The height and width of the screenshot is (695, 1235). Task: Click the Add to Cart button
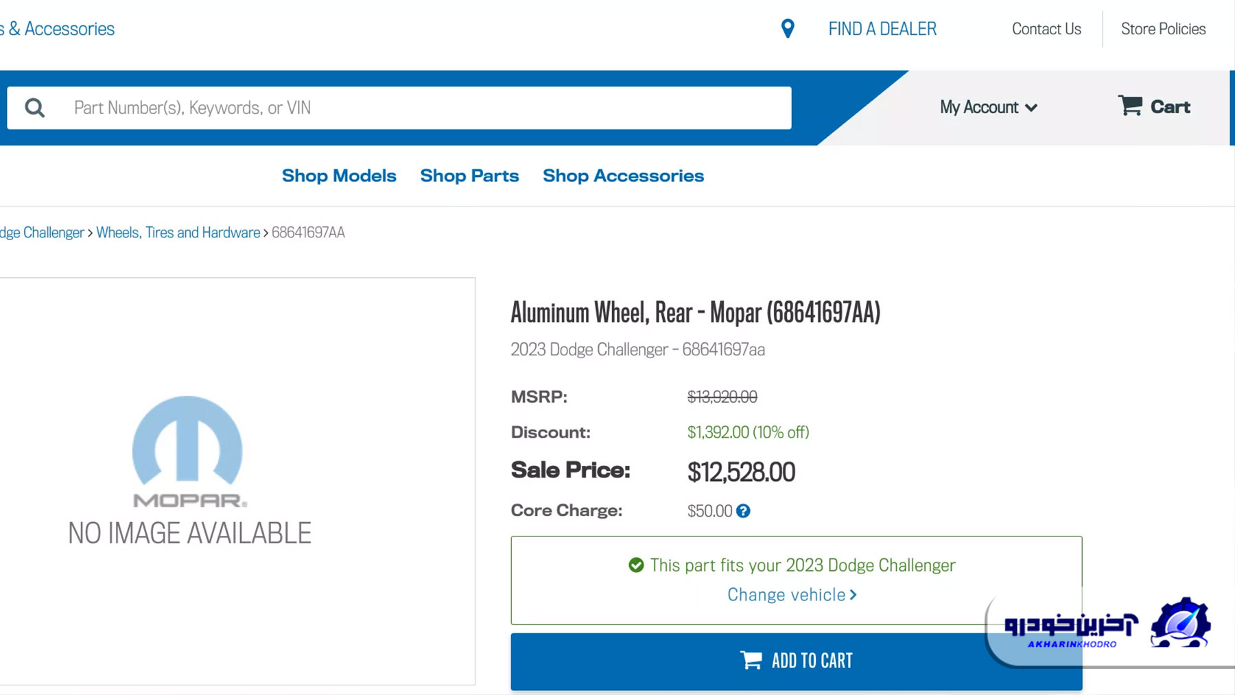pos(797,661)
